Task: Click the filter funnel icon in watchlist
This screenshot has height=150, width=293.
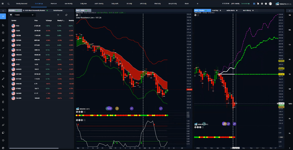Action: click(11, 15)
